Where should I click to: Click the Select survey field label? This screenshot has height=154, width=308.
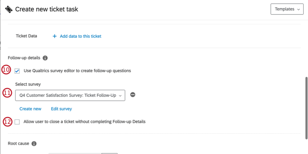pyautogui.click(x=28, y=84)
